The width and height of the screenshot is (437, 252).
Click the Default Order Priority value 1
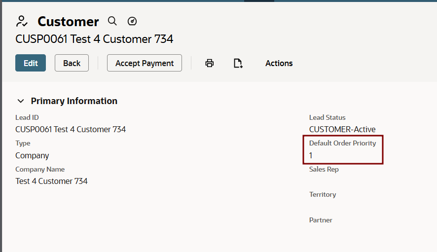coord(311,155)
